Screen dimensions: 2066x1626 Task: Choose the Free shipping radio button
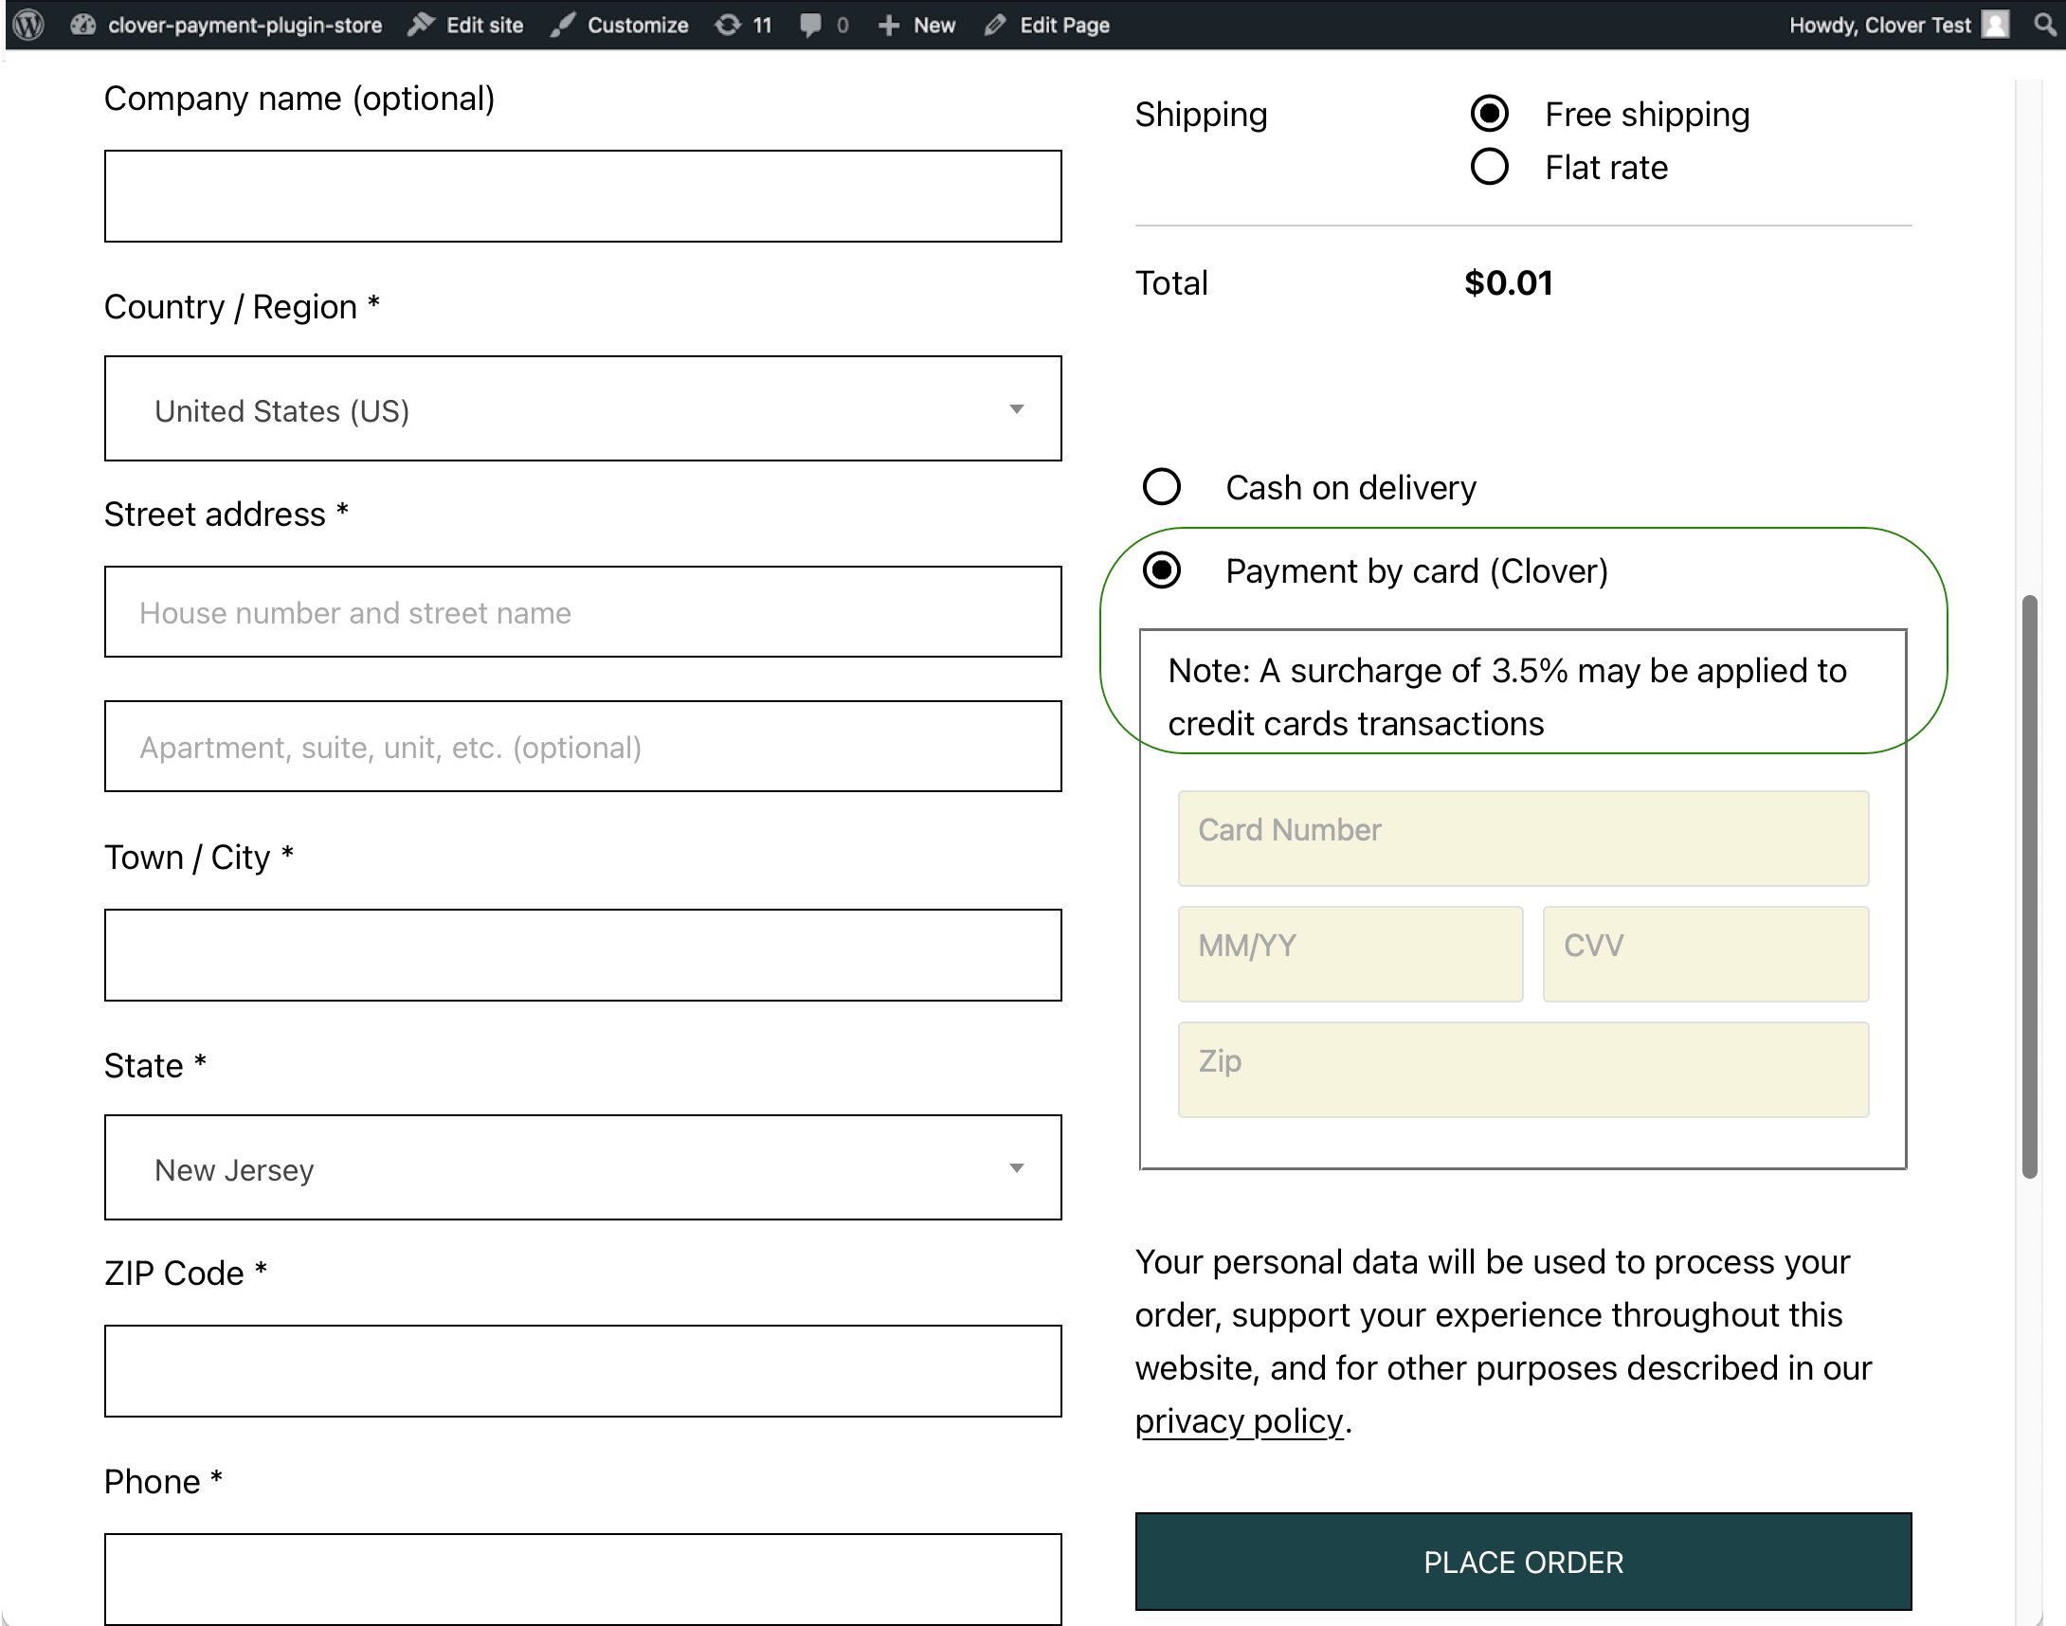tap(1489, 115)
